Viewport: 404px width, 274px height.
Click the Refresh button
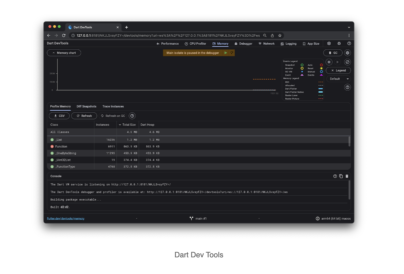84,116
